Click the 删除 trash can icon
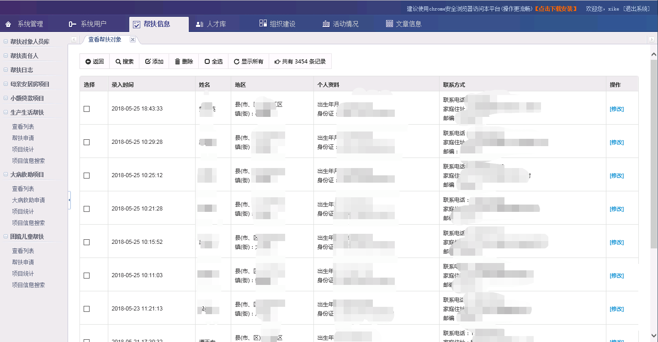 pos(177,62)
